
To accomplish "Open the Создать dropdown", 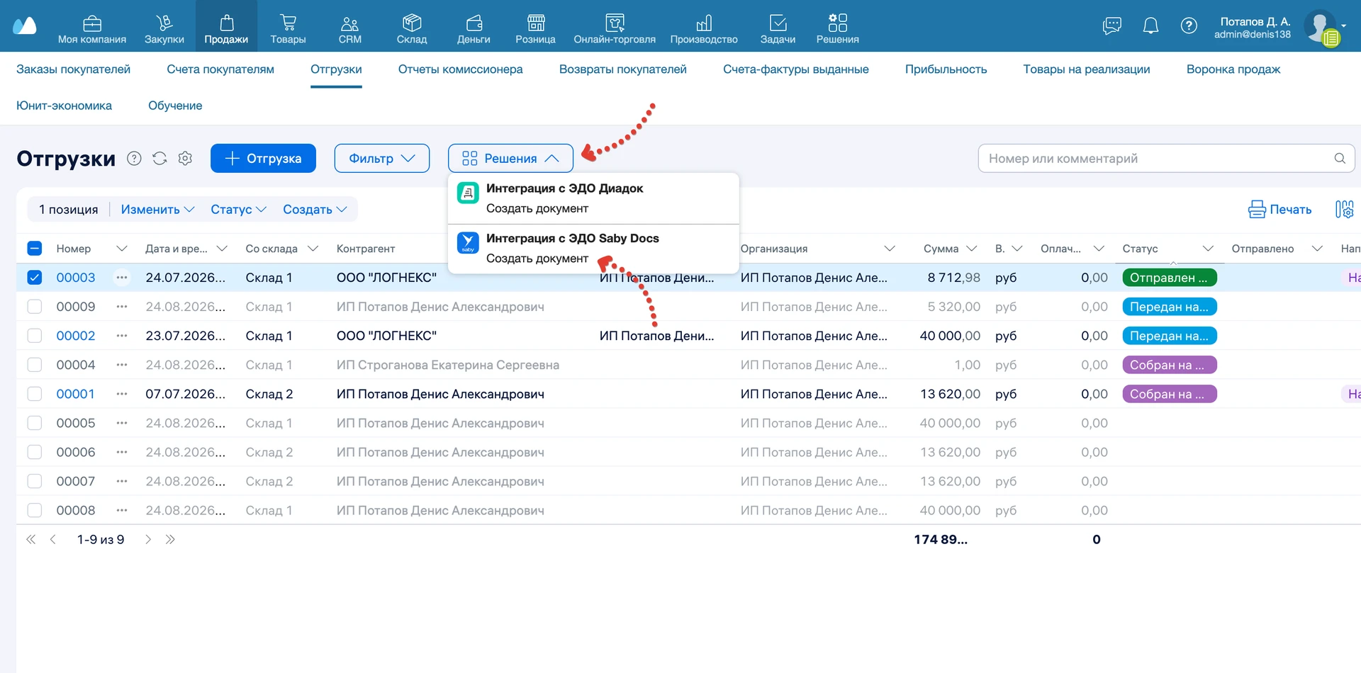I will (315, 210).
